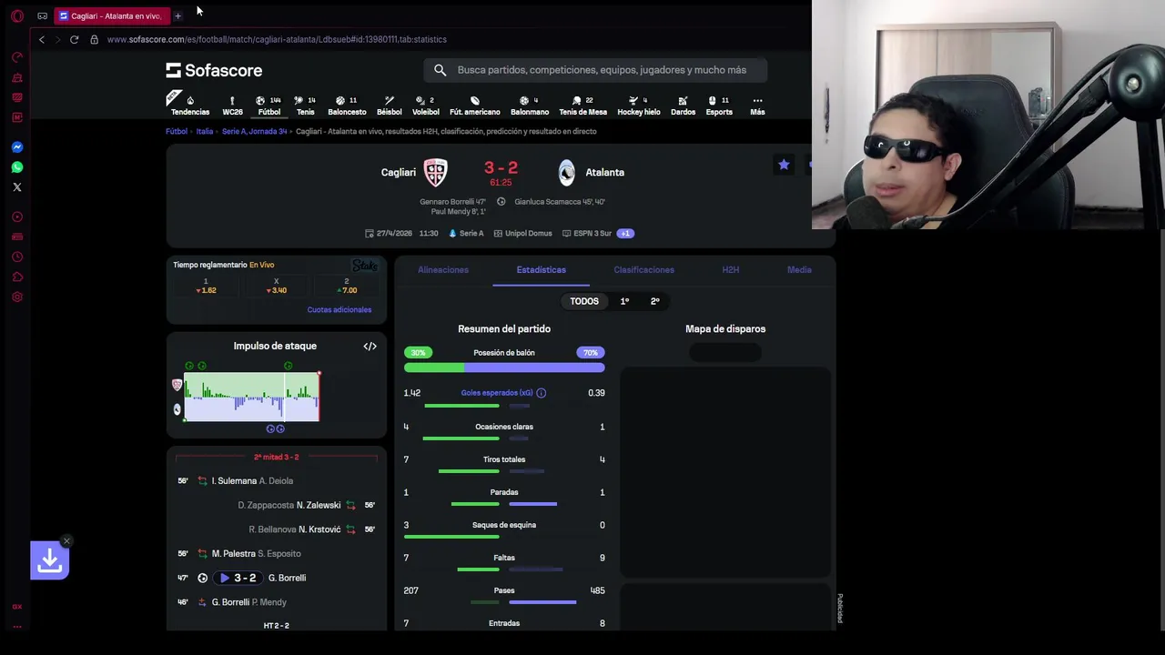Go back to the previous page
Image resolution: width=1165 pixels, height=655 pixels.
point(41,39)
